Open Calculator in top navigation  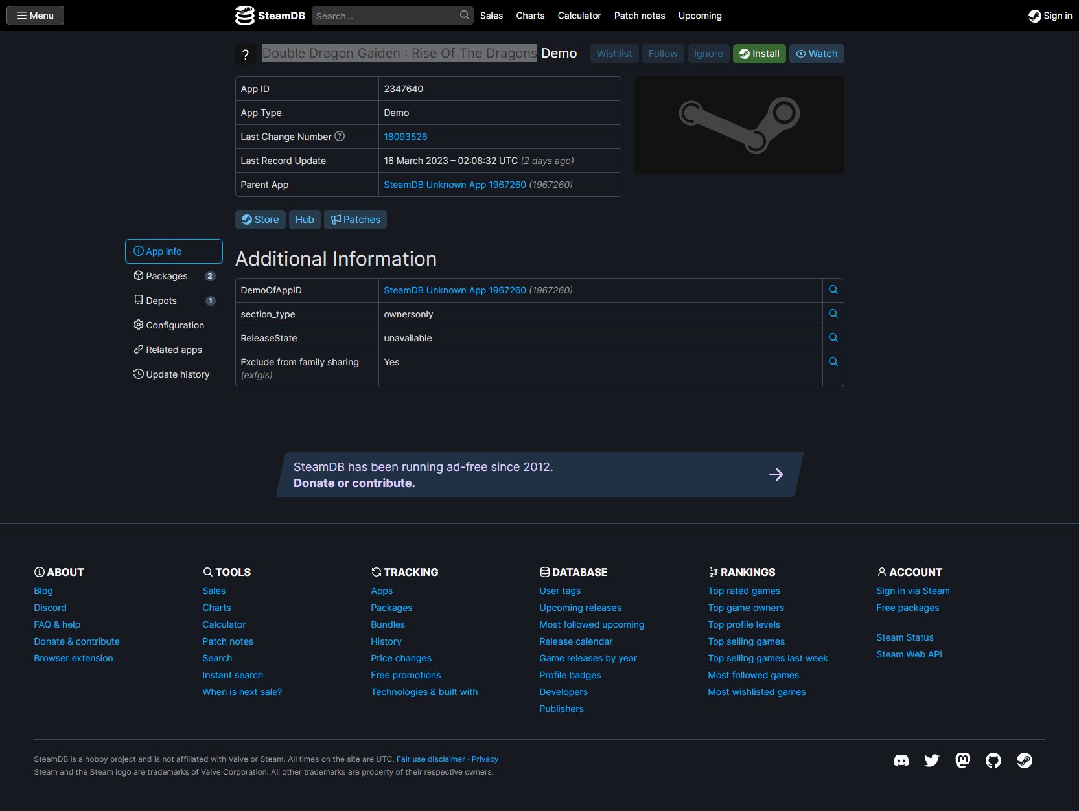point(579,16)
